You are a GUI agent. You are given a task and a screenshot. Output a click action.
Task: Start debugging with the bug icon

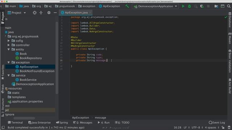tap(189, 6)
